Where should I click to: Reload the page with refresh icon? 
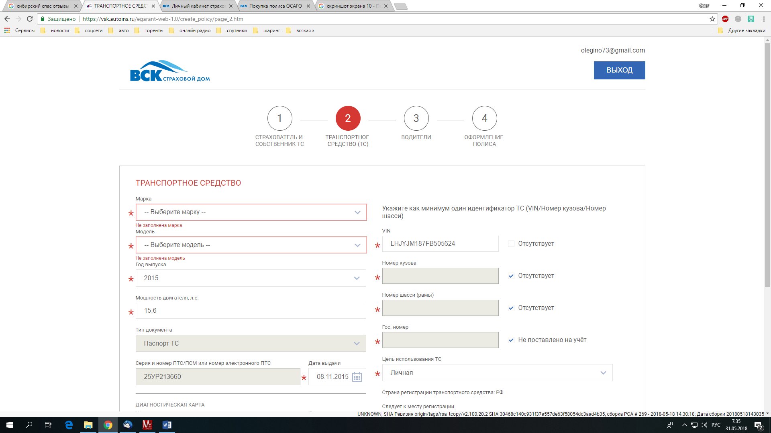pyautogui.click(x=30, y=19)
